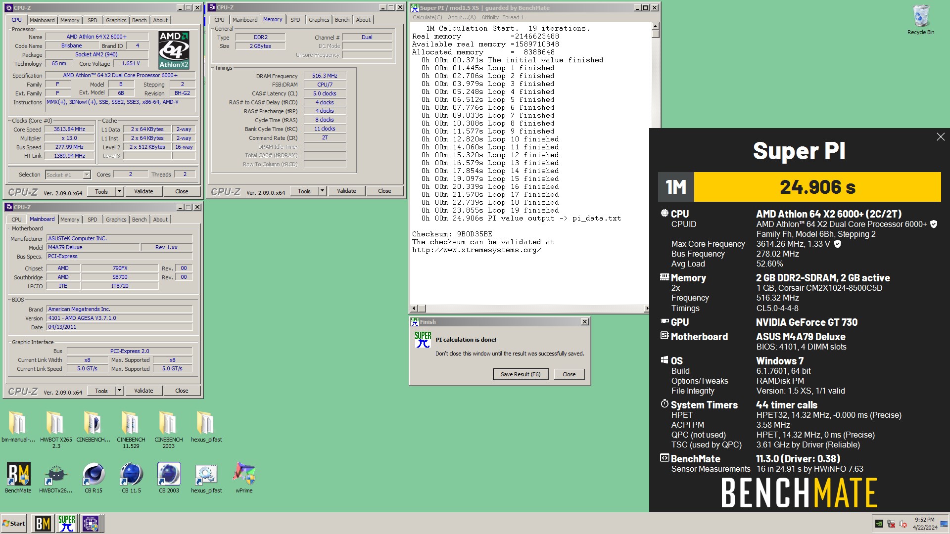Image resolution: width=950 pixels, height=534 pixels.
Task: Expand Tools dropdown arrow in CPU-Z Mainboard window
Action: click(119, 391)
